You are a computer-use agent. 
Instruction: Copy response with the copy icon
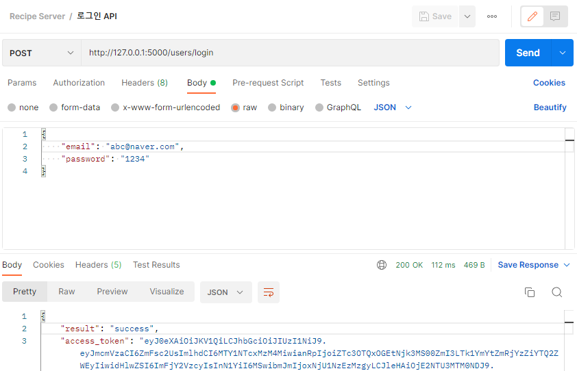point(530,292)
